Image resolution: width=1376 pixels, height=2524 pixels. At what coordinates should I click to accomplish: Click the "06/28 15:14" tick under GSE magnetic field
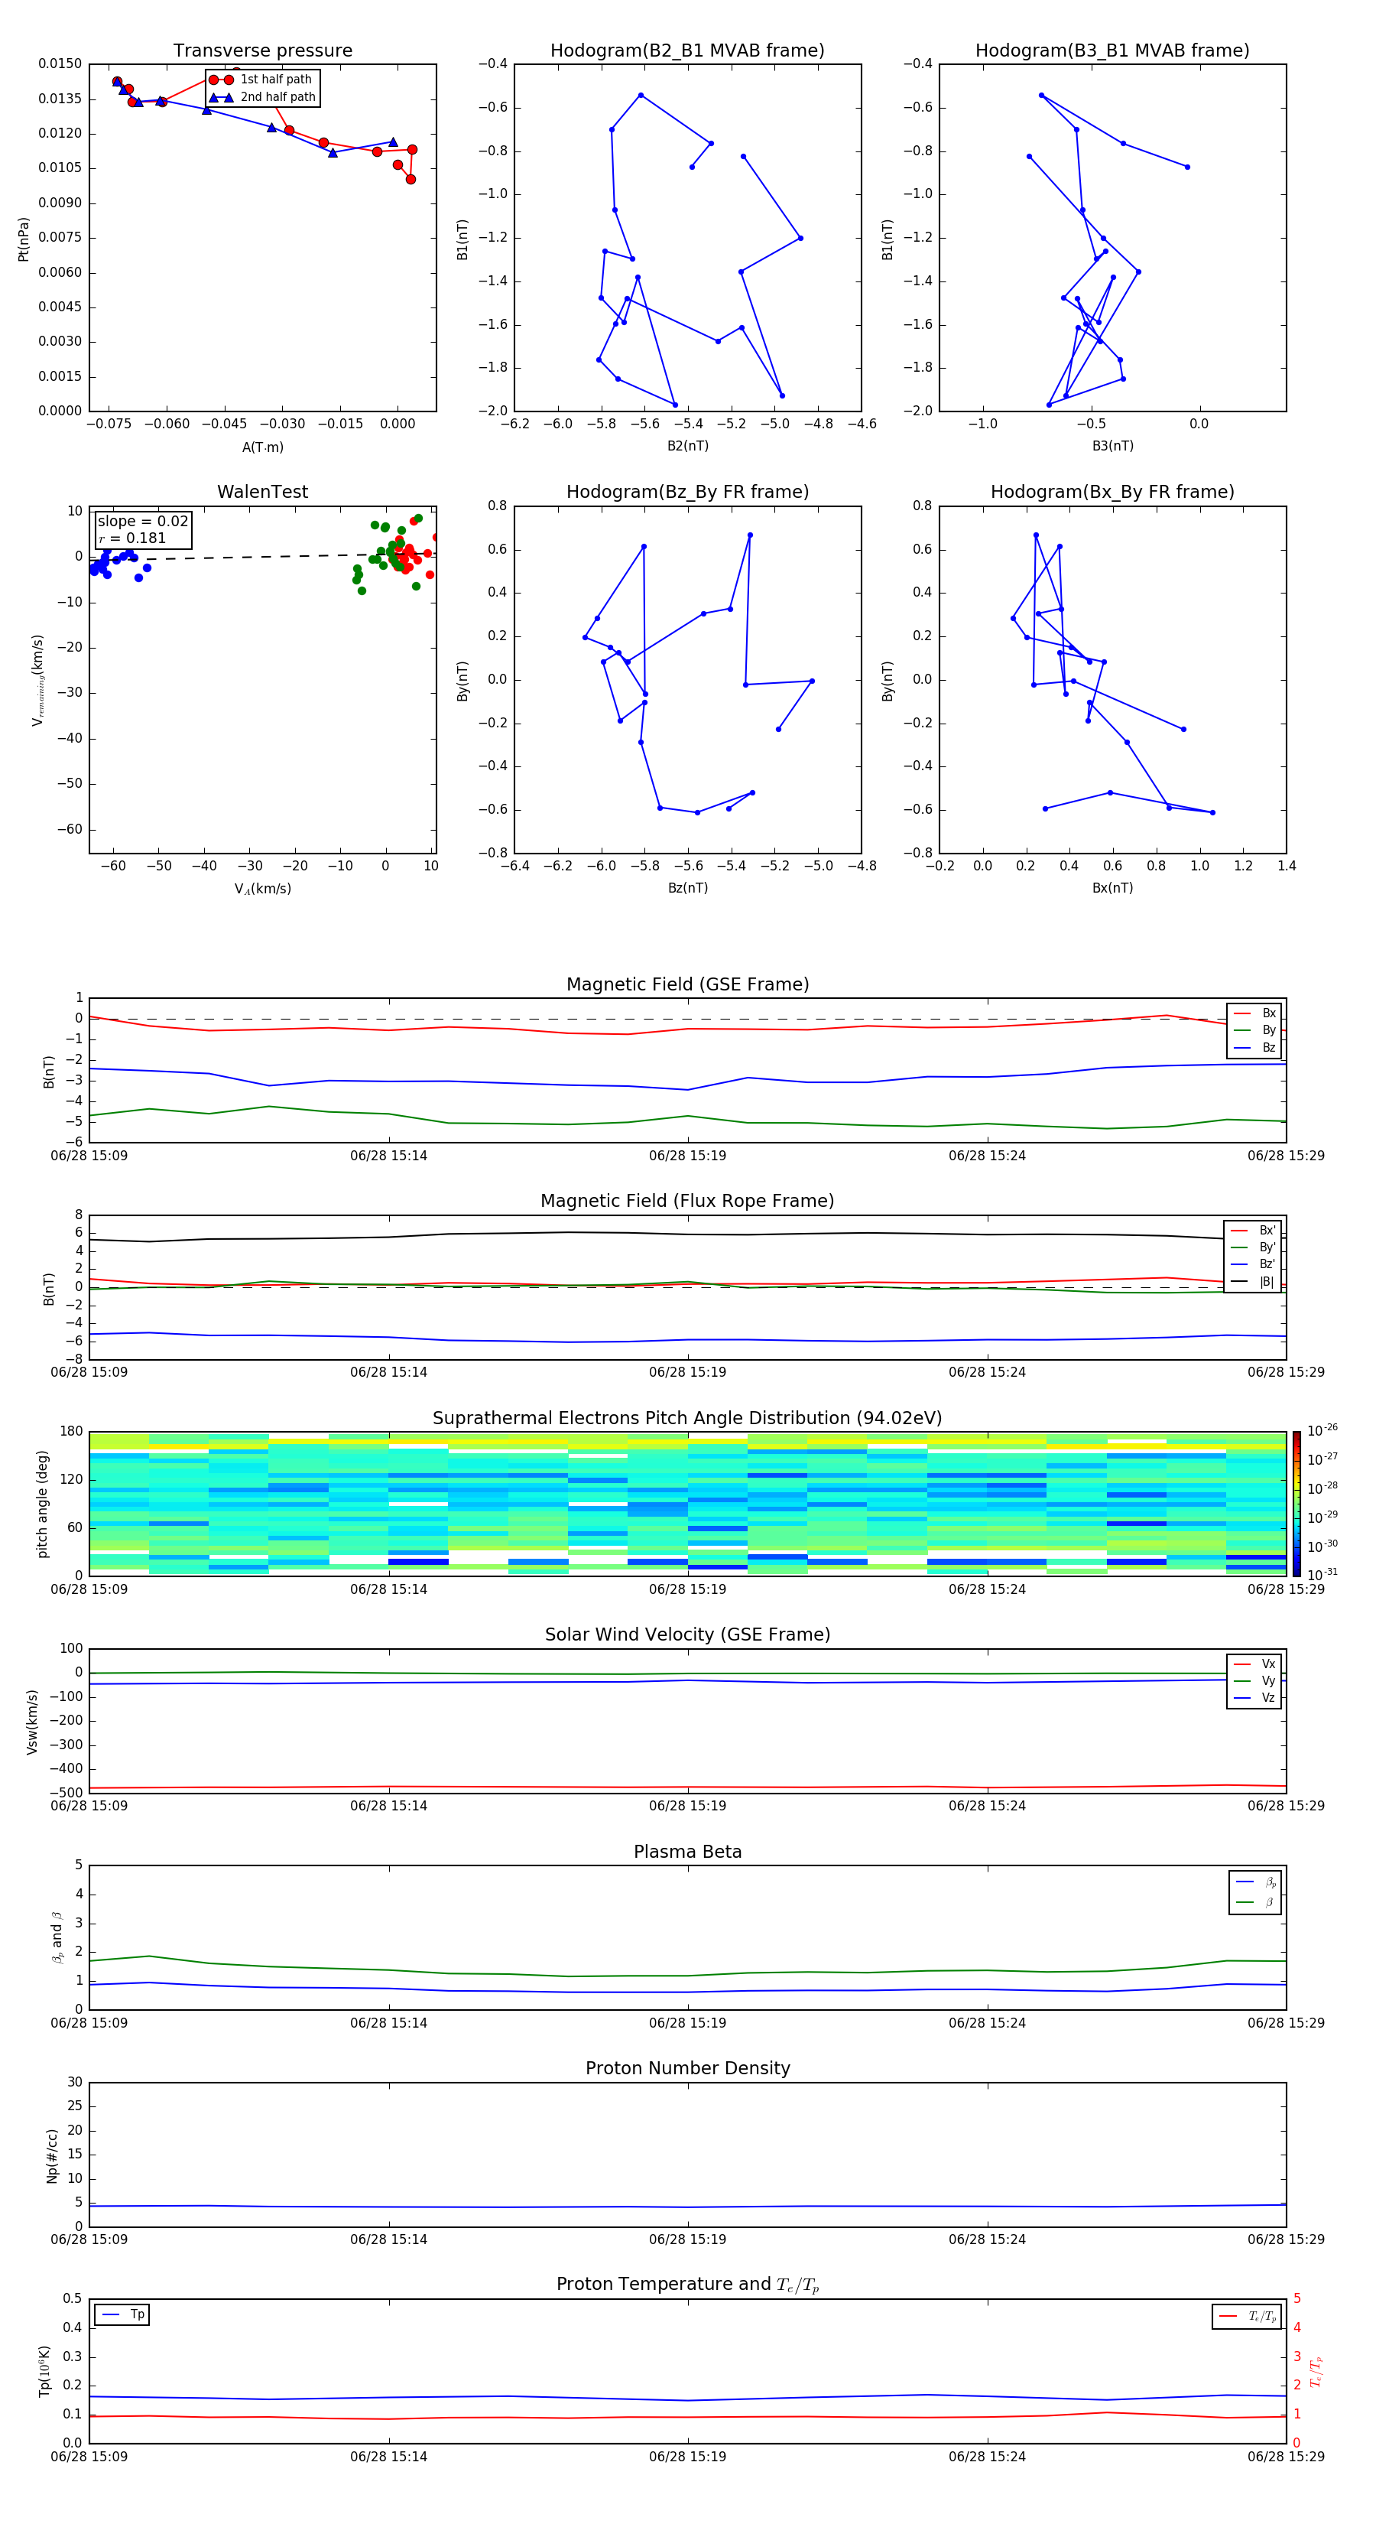coord(389,1155)
